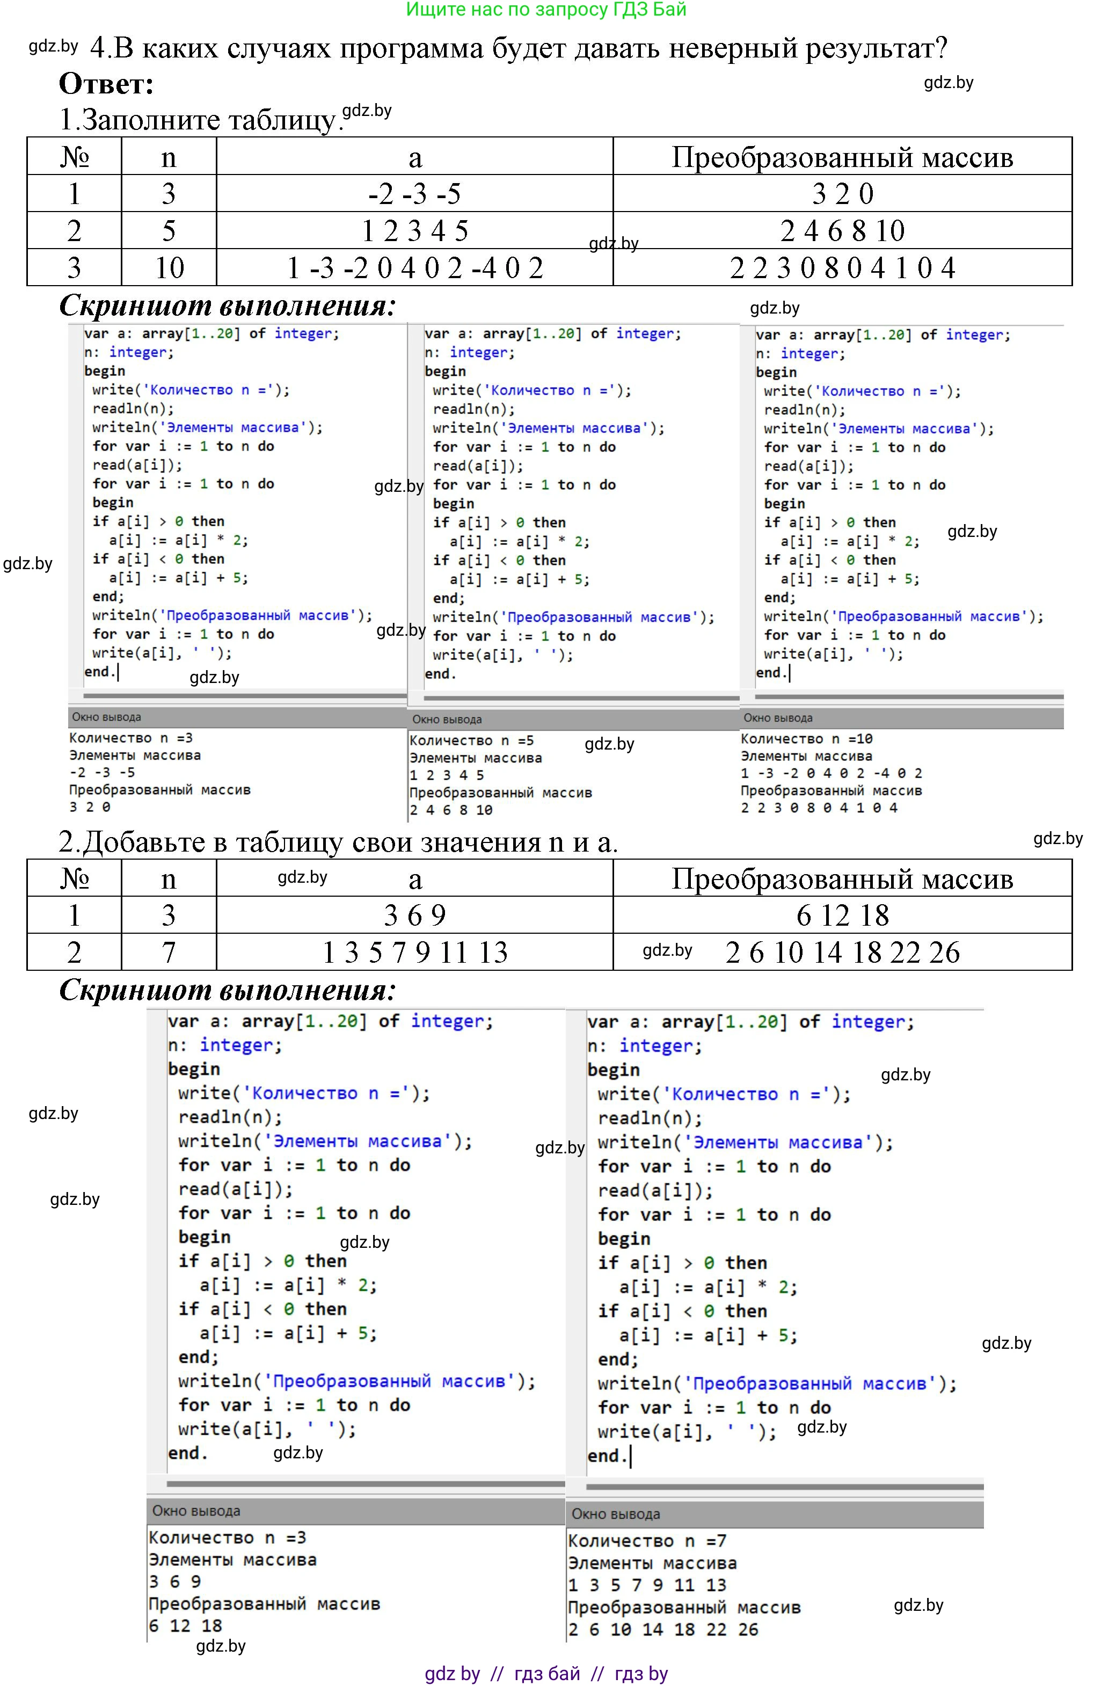
Task: Click the '2.Добавьте в таблицу свои значения n и a.' heading
Action: 338,841
